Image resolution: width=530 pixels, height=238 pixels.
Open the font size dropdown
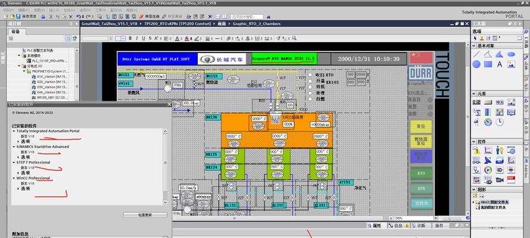(x=124, y=39)
